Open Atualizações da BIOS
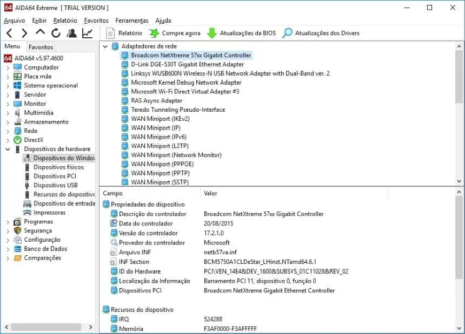The image size is (465, 334). click(x=241, y=33)
